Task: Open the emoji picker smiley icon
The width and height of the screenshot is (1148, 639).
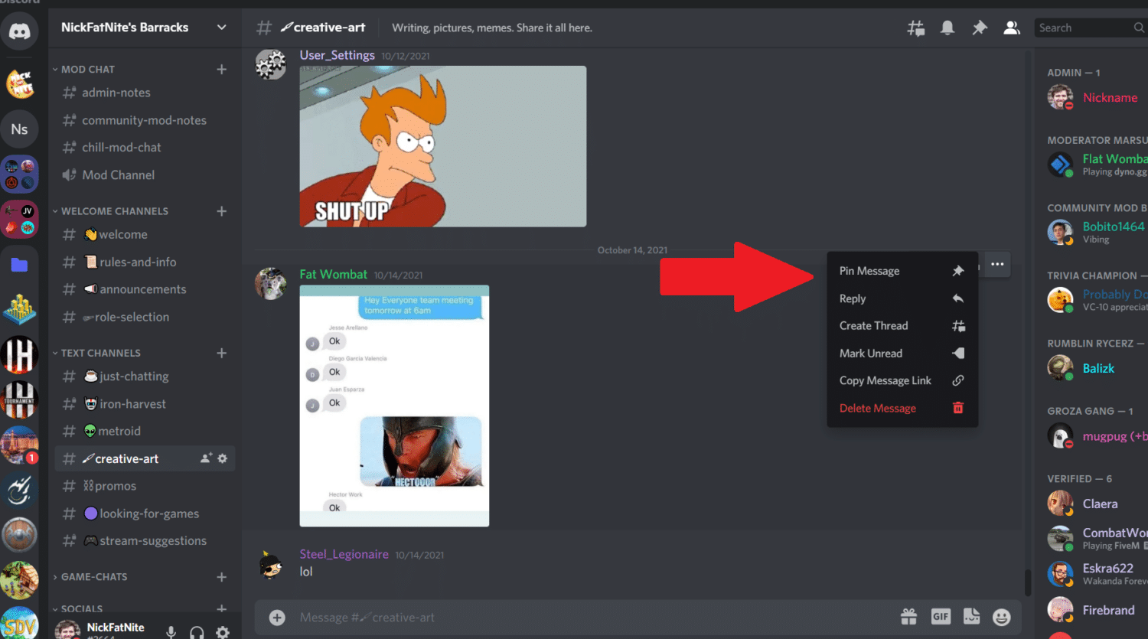Action: pos(1002,617)
